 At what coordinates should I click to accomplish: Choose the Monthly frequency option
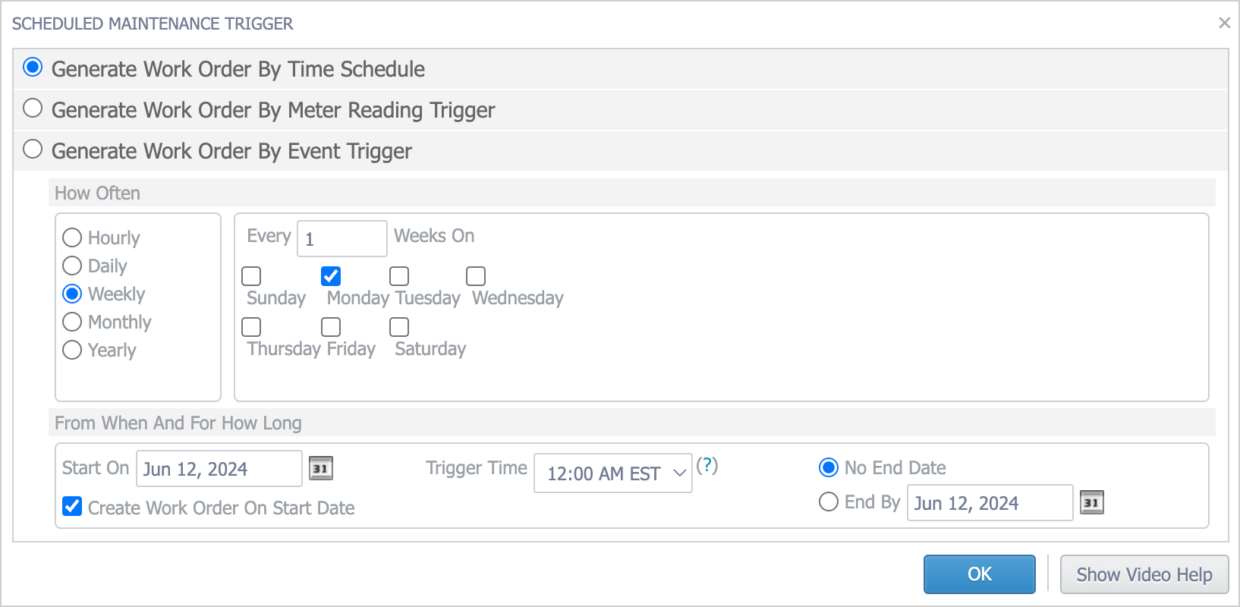(72, 322)
